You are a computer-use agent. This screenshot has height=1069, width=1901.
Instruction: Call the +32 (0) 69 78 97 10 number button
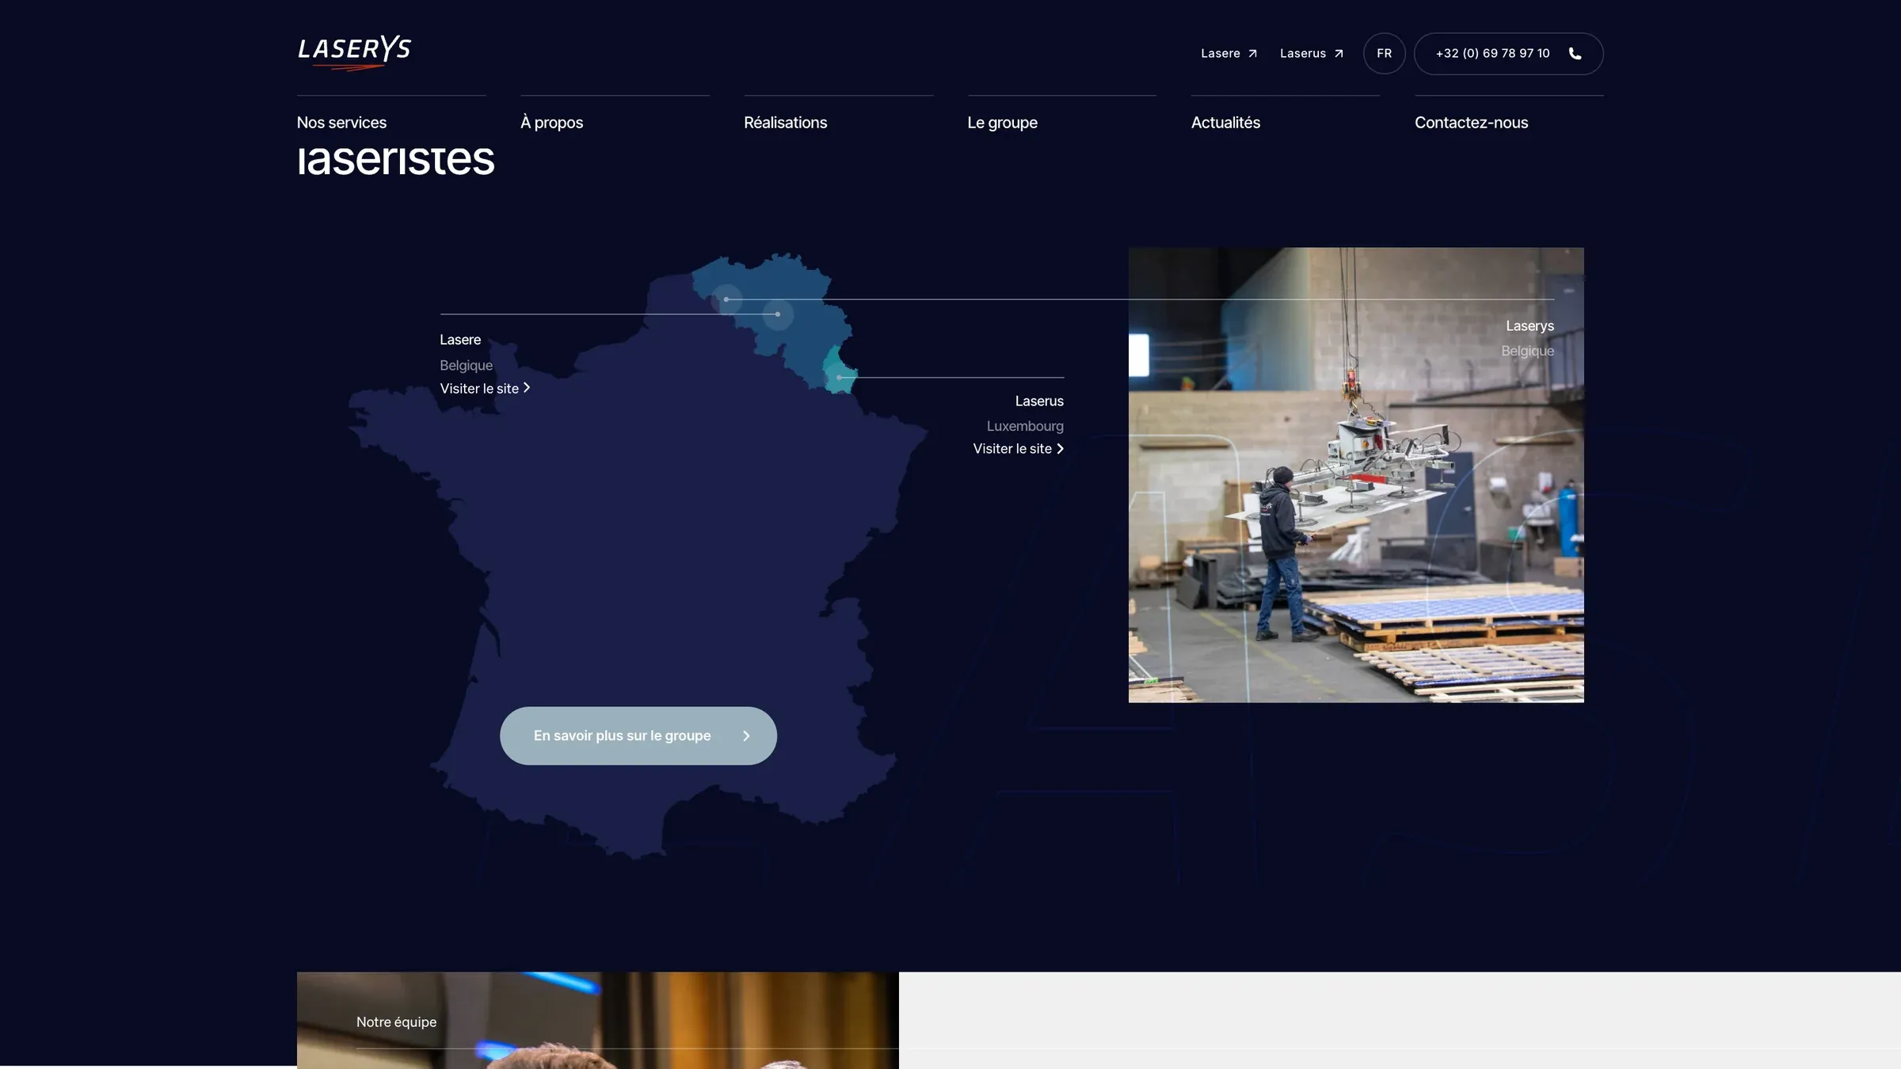1508,53
